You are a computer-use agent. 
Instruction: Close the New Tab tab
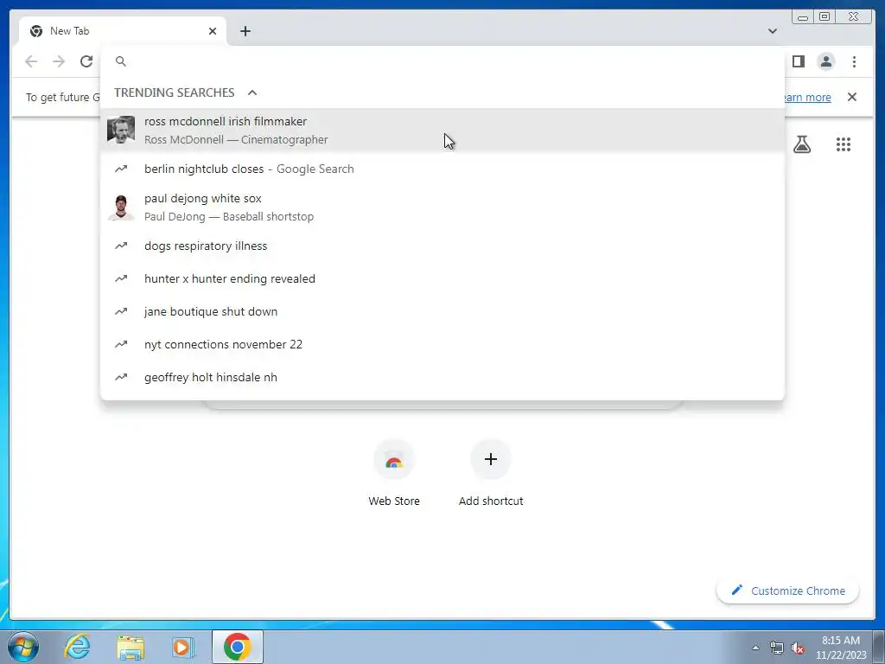coord(213,31)
